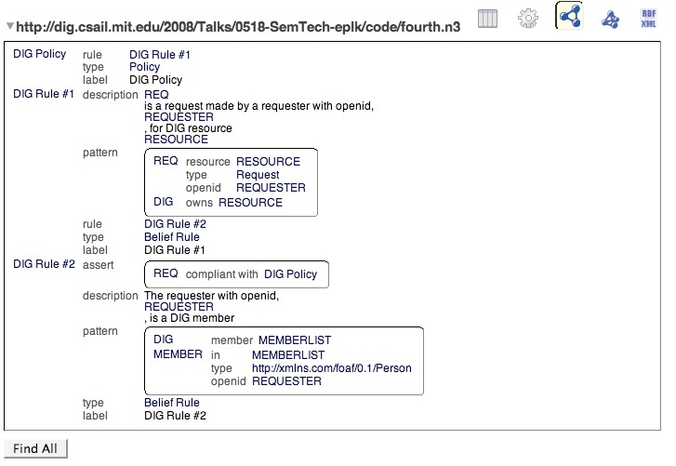Click REQ in the assert box
Image resolution: width=676 pixels, height=466 pixels.
(166, 273)
